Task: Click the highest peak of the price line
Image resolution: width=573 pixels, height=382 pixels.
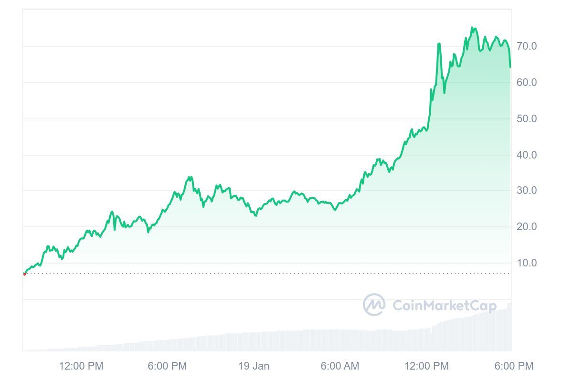Action: tap(472, 28)
